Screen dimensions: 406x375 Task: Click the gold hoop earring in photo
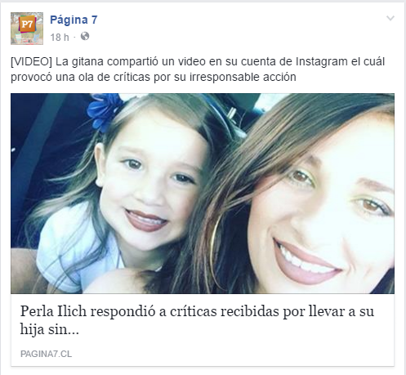point(214,247)
